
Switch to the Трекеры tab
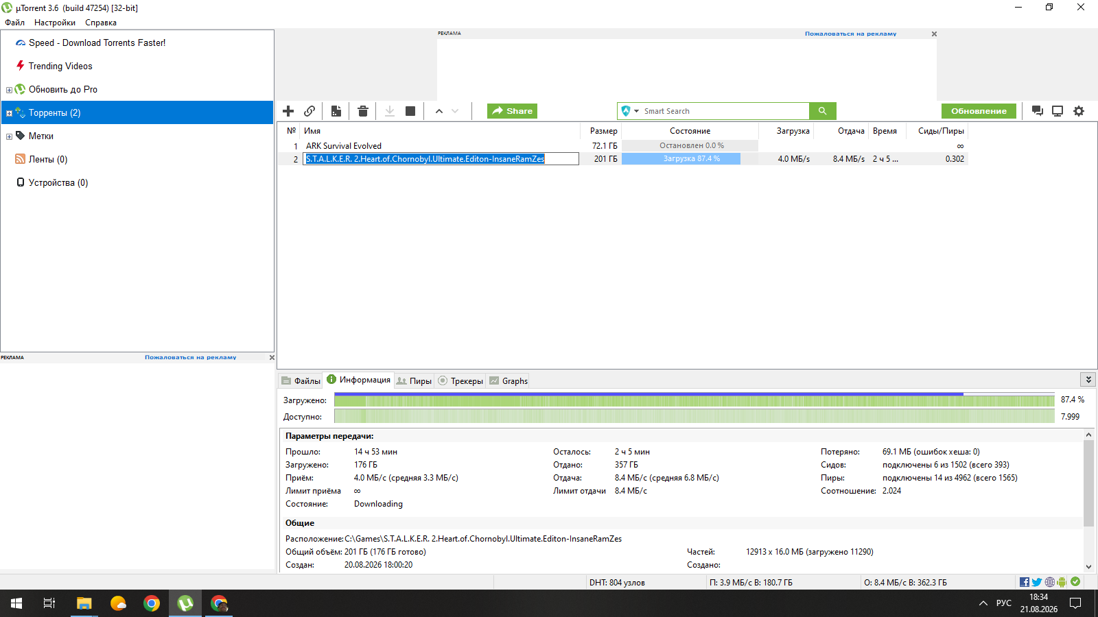[460, 381]
